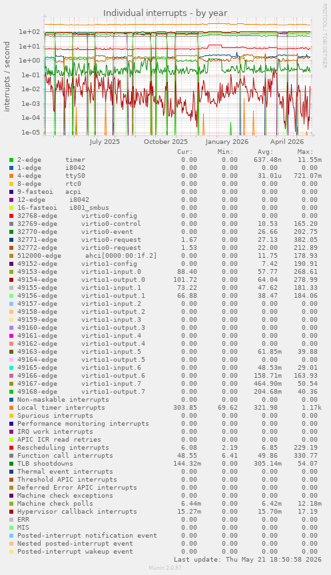Image resolution: width=331 pixels, height=575 pixels.
Task: Click the legend label 'Spurious interrupts'
Action: pos(55,416)
